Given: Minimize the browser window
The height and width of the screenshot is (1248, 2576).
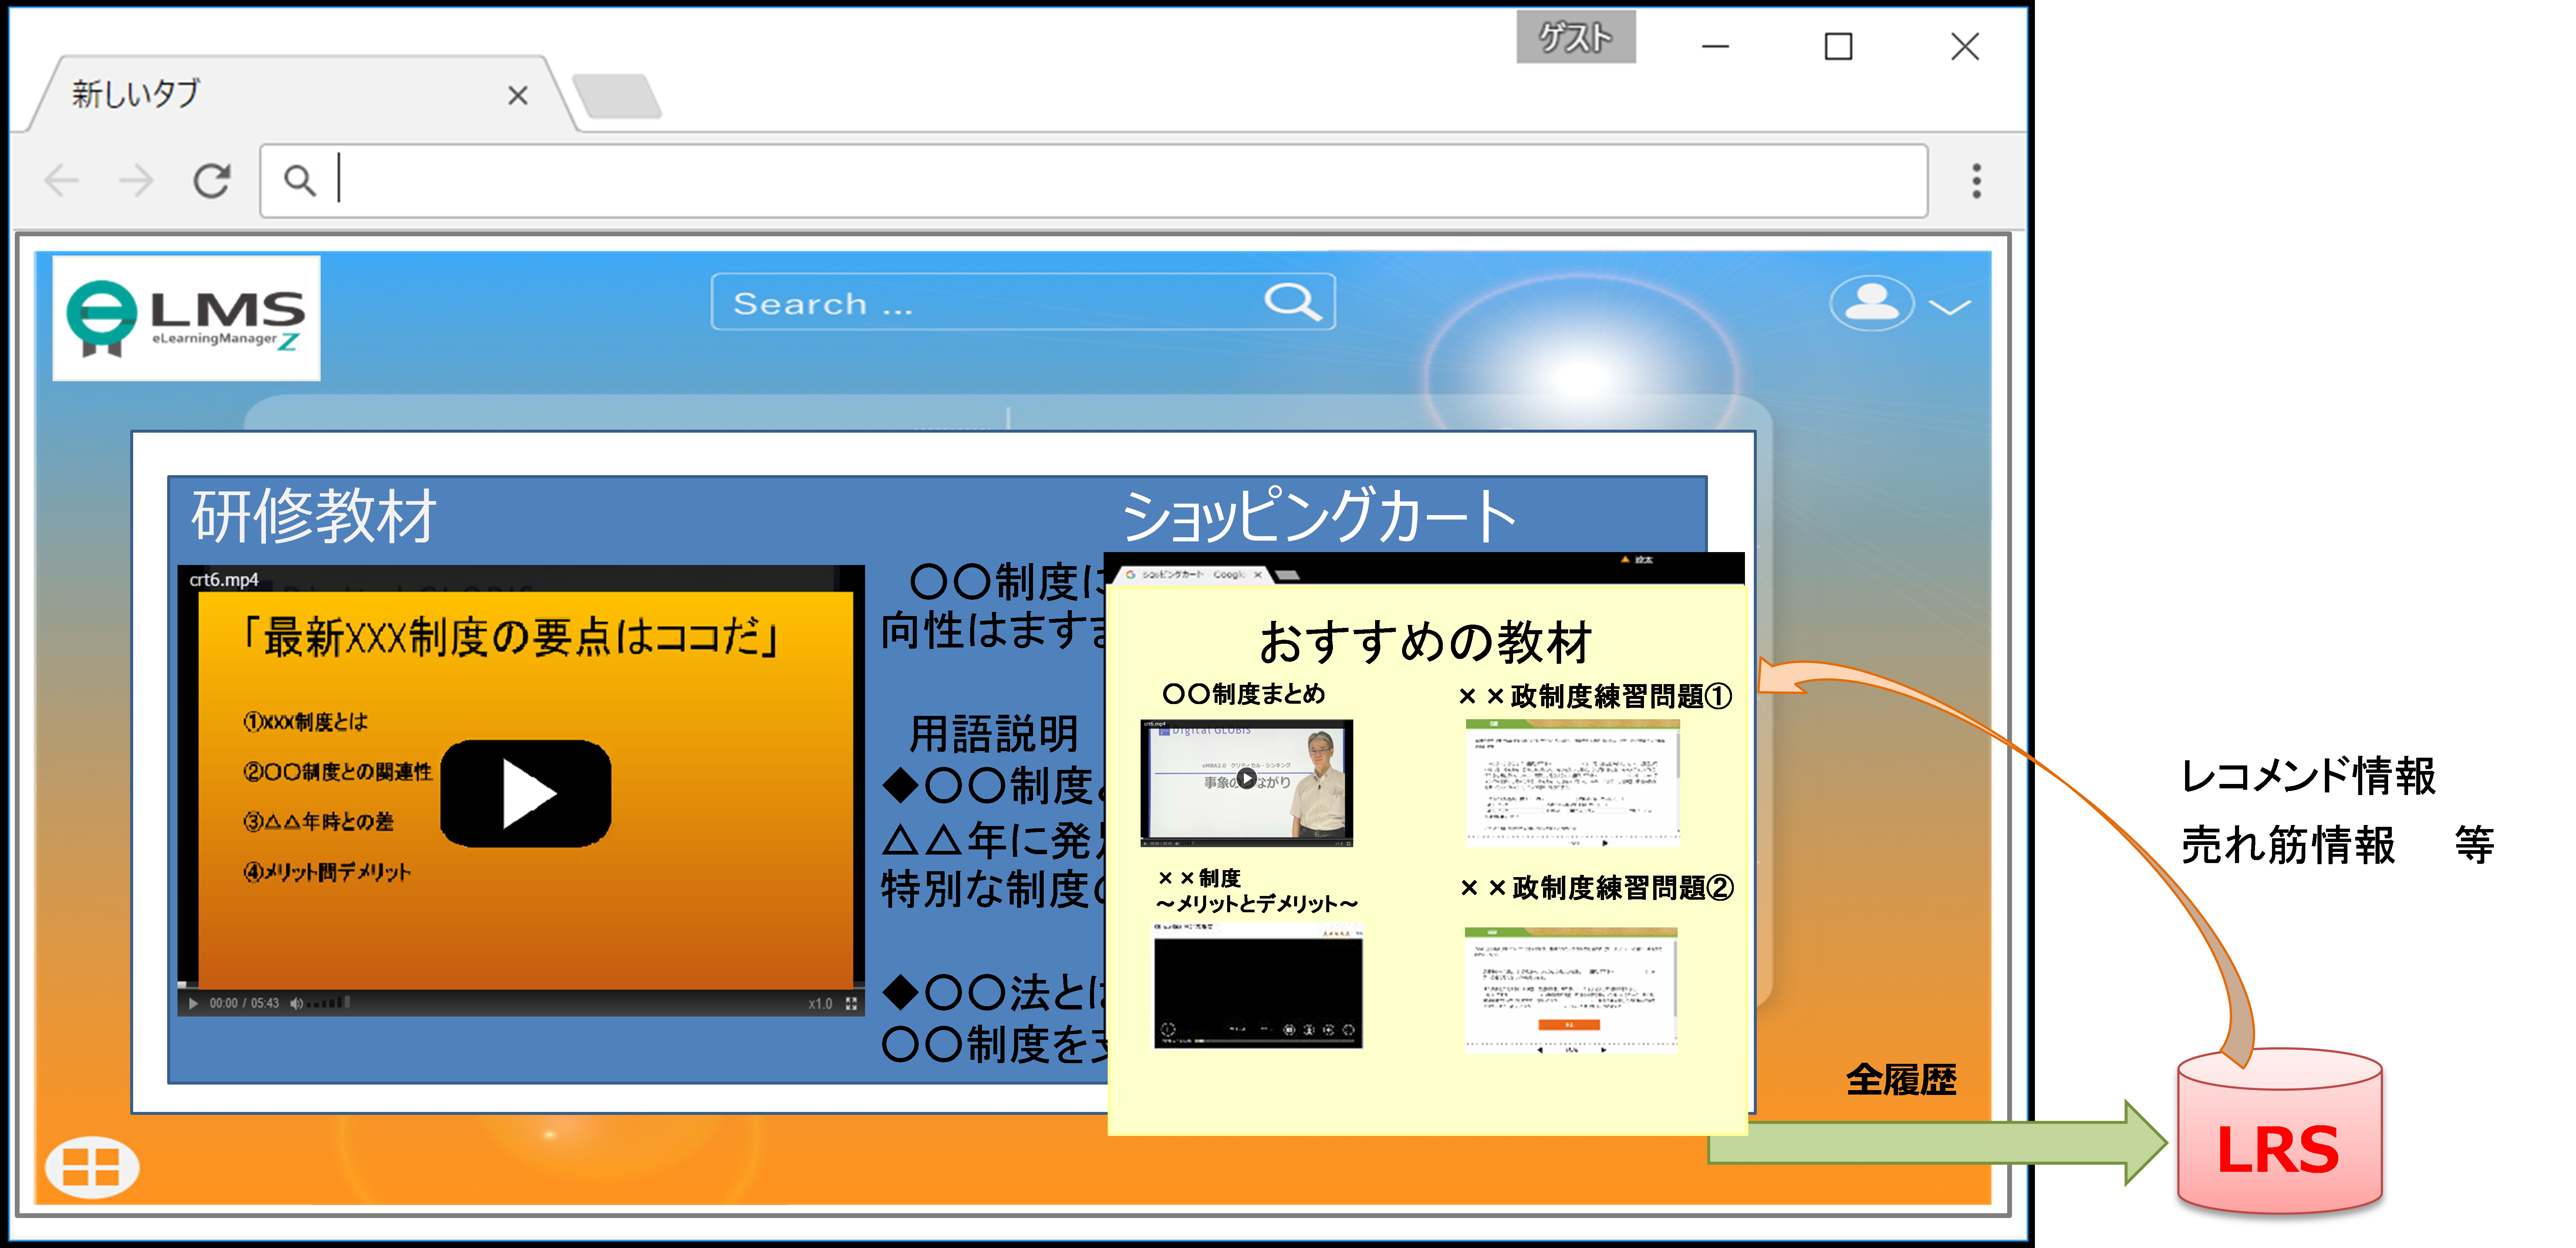Looking at the screenshot, I should [1715, 46].
